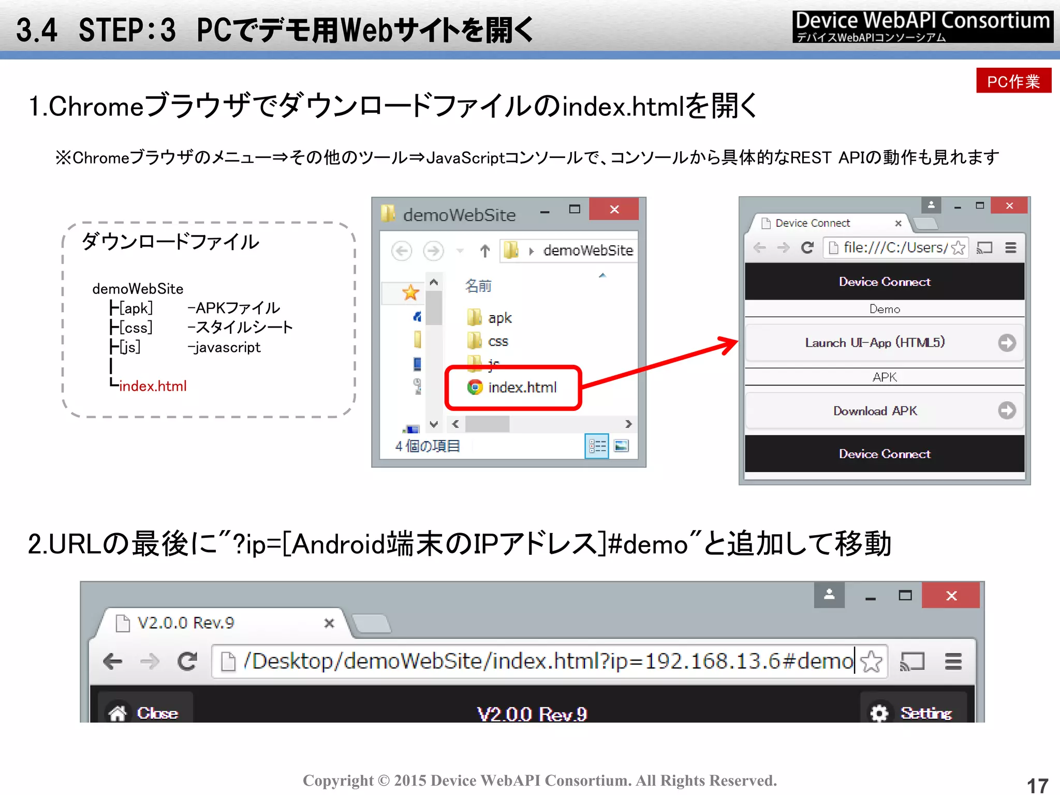This screenshot has height=795, width=1060.
Task: Close the Device Connect tab
Action: coord(899,223)
